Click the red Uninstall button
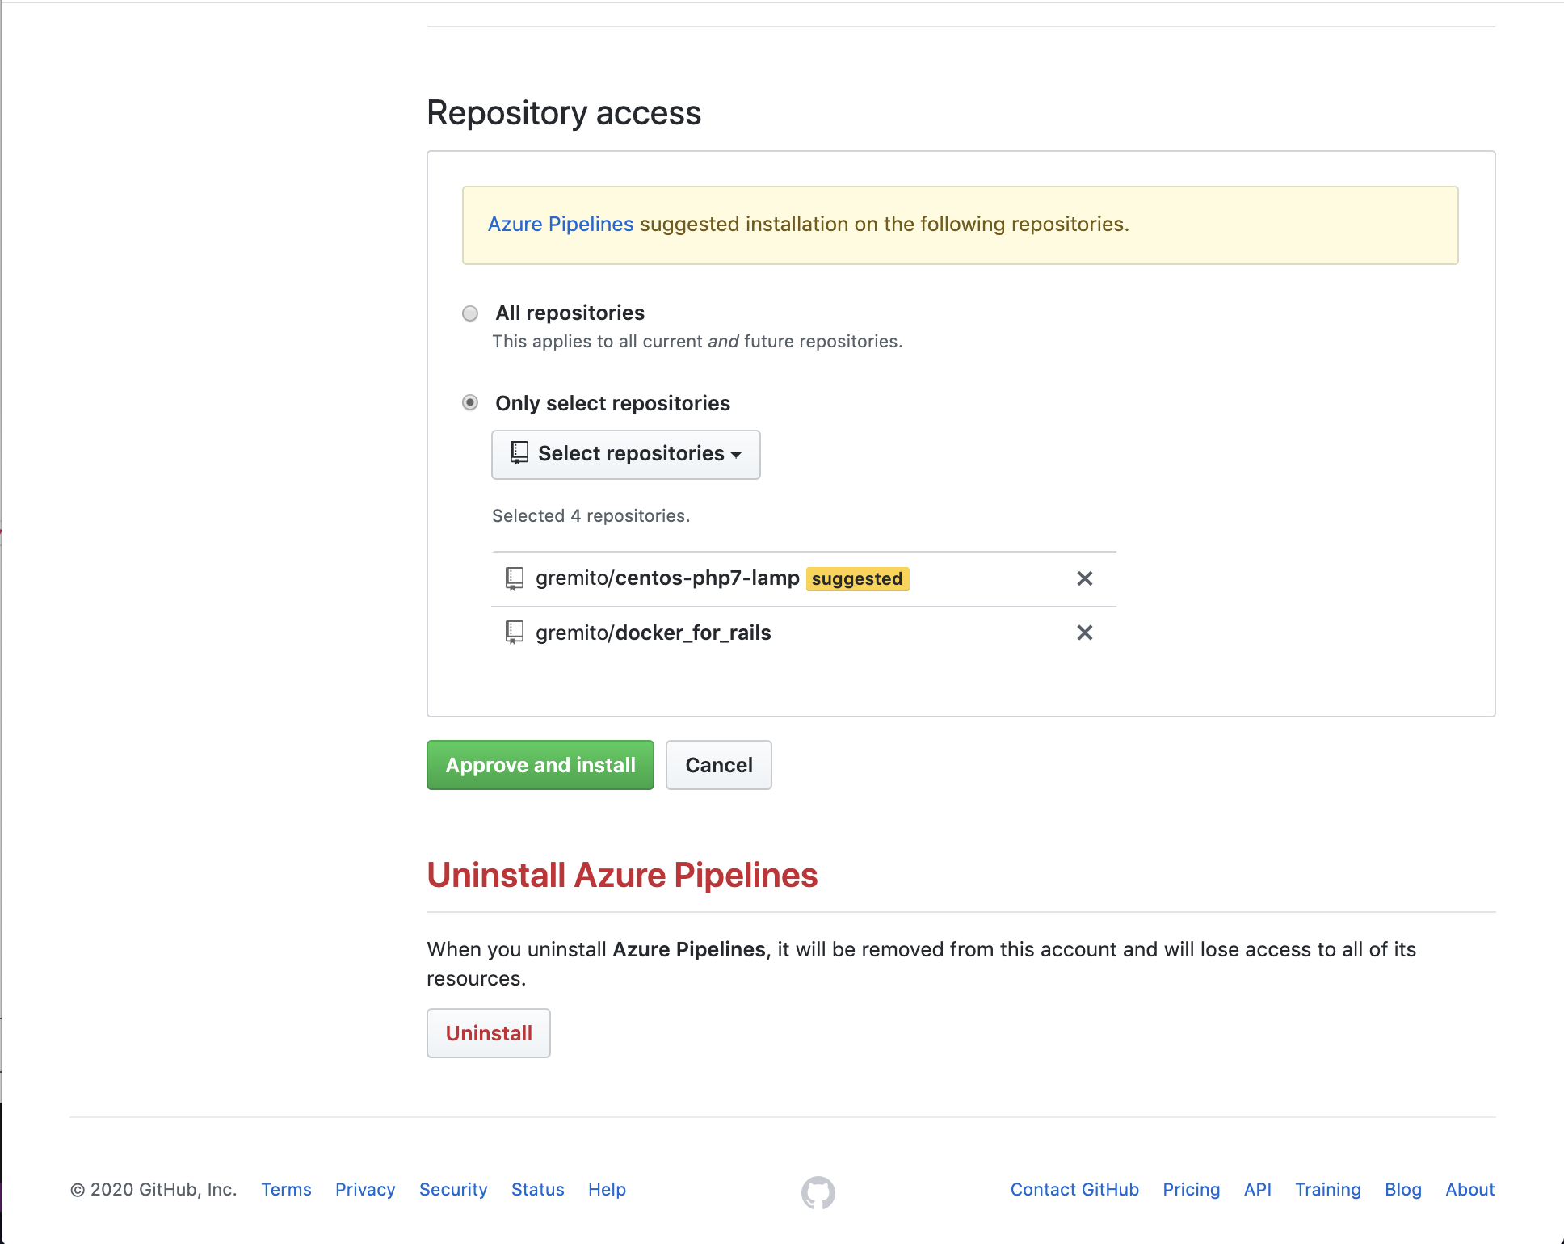Viewport: 1564px width, 1244px height. 489,1033
